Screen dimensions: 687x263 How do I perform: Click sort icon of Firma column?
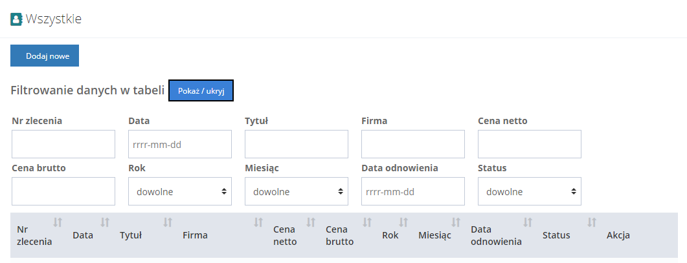click(x=258, y=222)
